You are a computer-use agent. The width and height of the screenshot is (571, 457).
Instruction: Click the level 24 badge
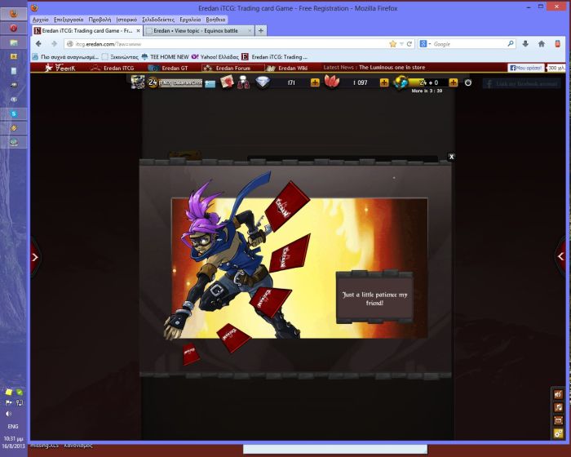(x=153, y=82)
